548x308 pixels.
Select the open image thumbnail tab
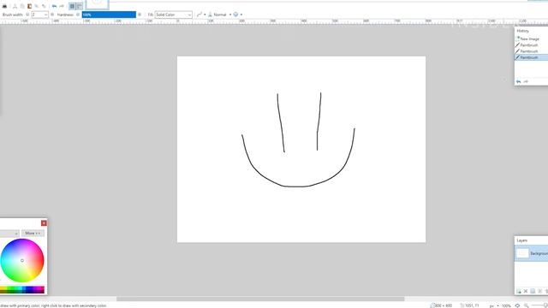pyautogui.click(x=97, y=4)
